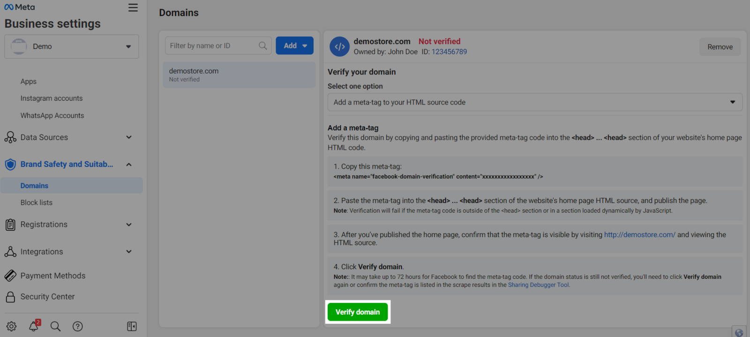The height and width of the screenshot is (337, 750).
Task: Click the domain code icon beside demostore.com
Action: pyautogui.click(x=339, y=46)
